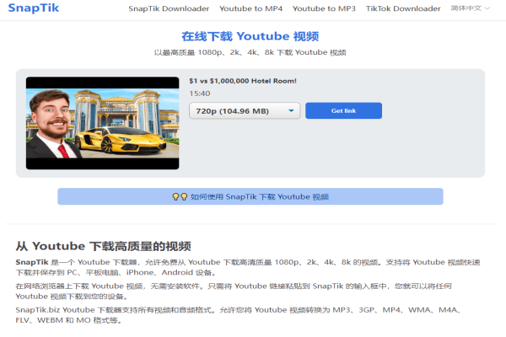The width and height of the screenshot is (506, 337).
Task: Click the video title $1 vs $1,000,000 Hotel Room!
Action: pyautogui.click(x=243, y=81)
